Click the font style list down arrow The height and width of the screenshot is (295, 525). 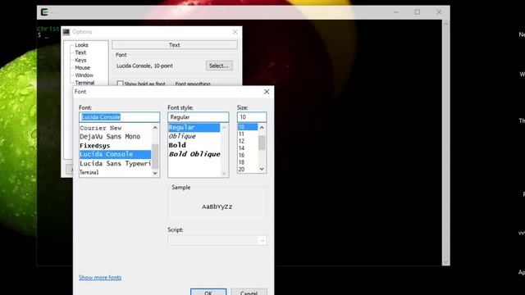[x=224, y=173]
